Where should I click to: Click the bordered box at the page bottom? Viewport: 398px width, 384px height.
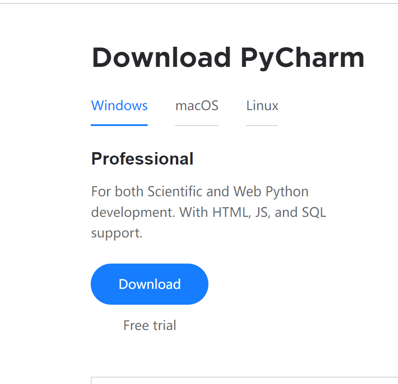point(244,380)
